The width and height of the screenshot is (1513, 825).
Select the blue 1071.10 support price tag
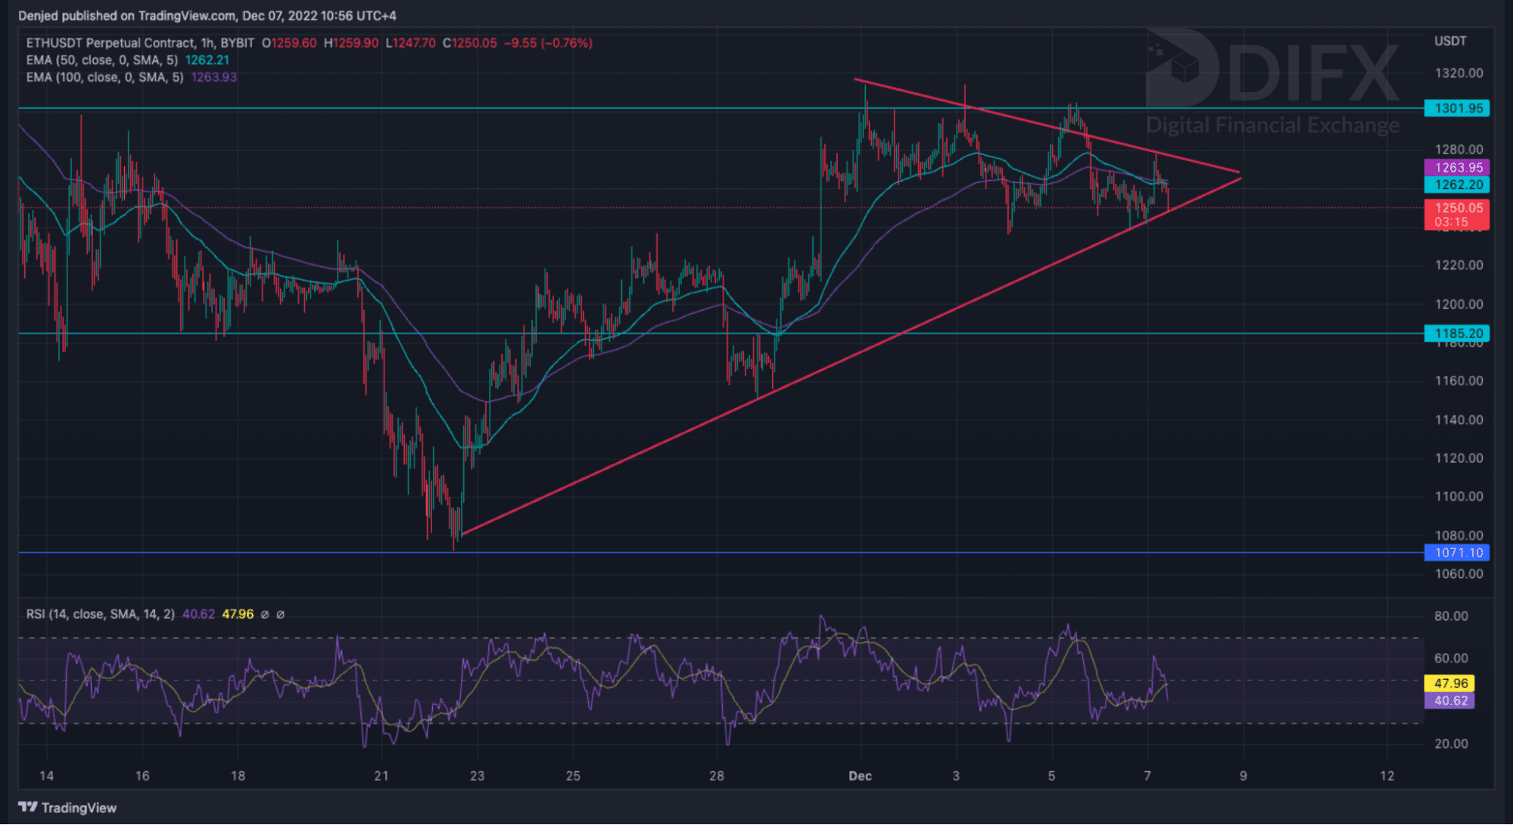1457,553
